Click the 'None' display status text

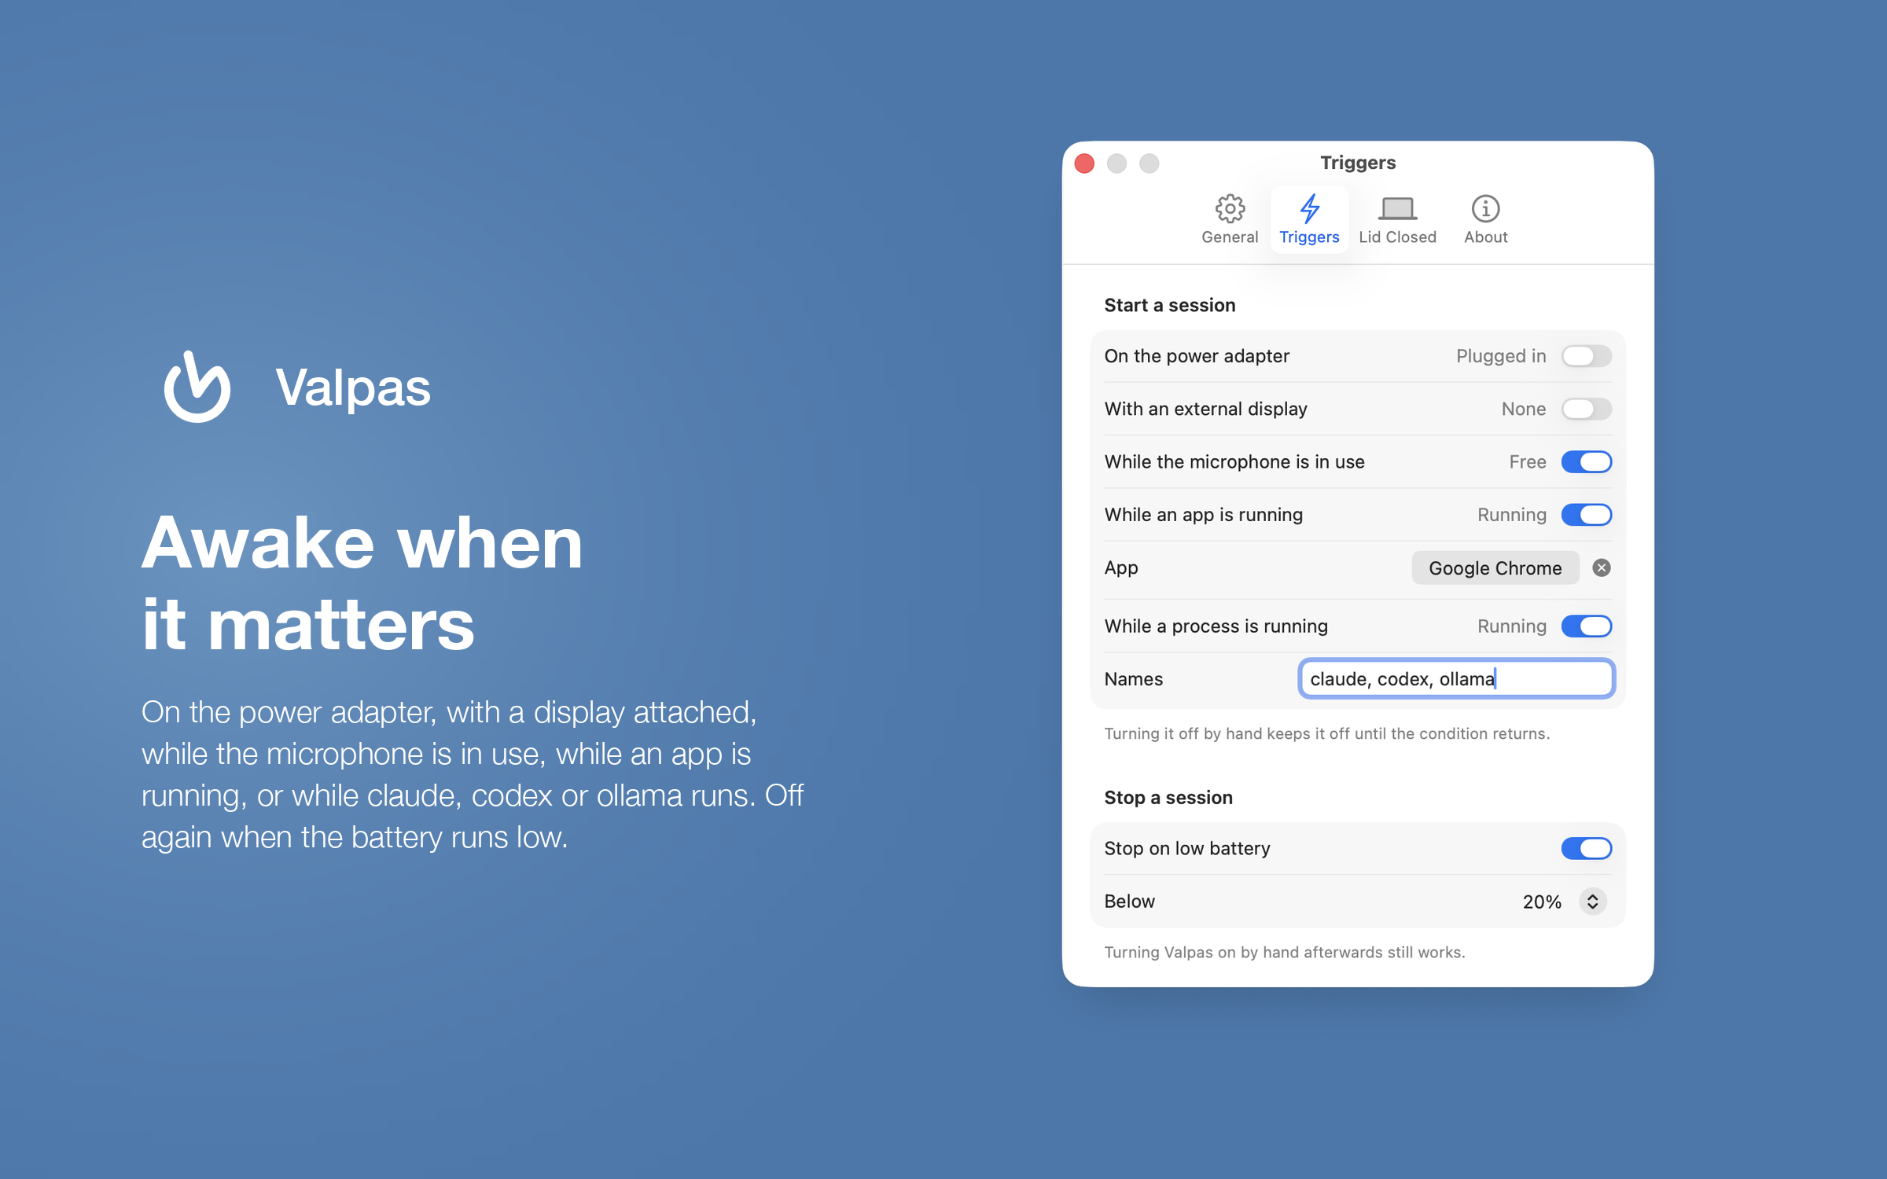[x=1523, y=409]
